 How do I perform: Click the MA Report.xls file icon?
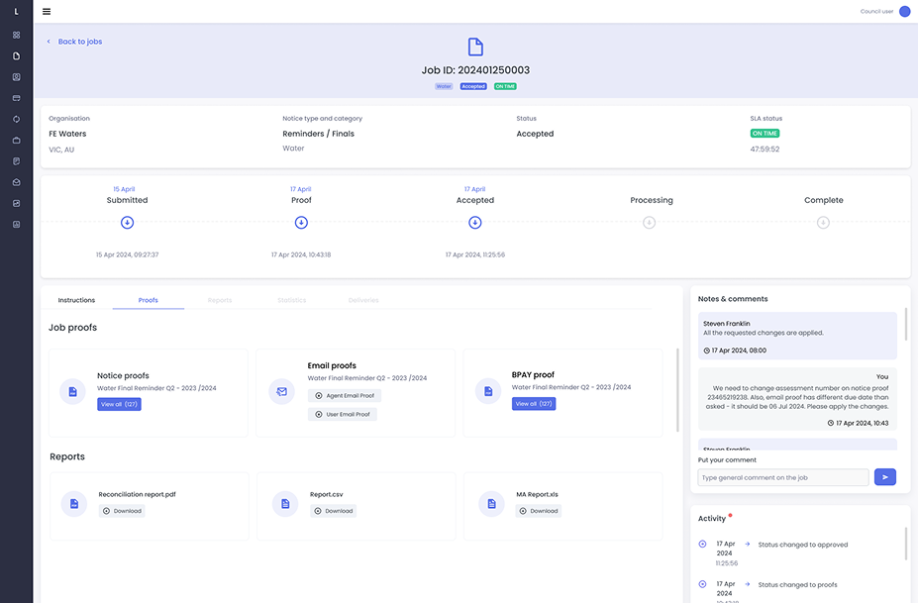[x=492, y=503]
